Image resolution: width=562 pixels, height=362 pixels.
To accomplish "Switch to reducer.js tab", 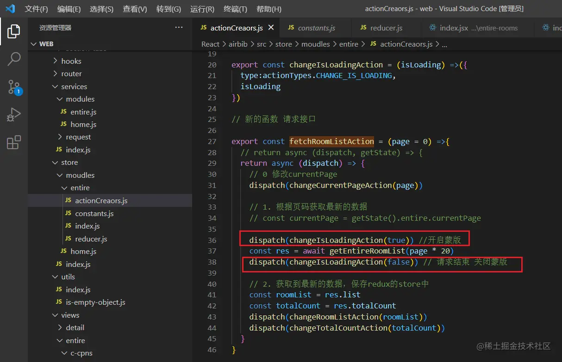I will click(386, 28).
